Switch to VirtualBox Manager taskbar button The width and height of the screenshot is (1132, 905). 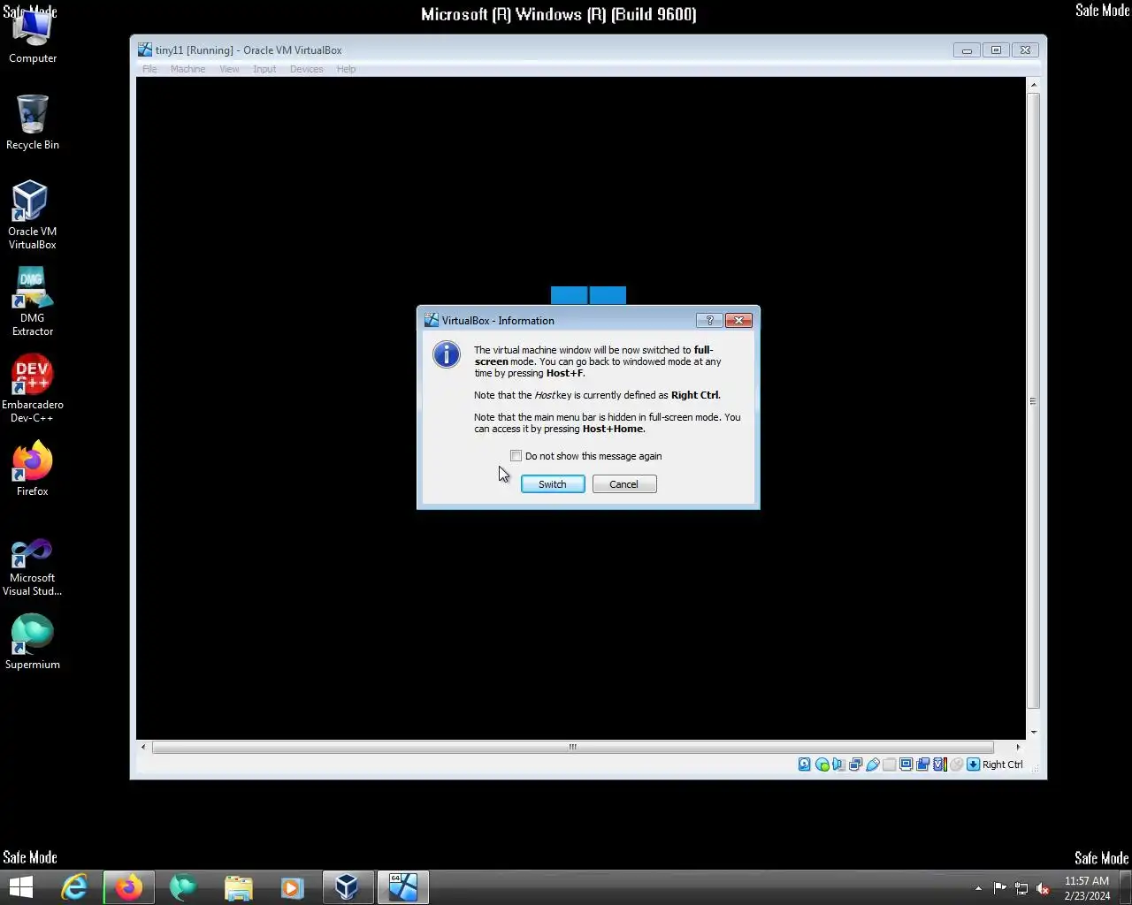coord(348,886)
